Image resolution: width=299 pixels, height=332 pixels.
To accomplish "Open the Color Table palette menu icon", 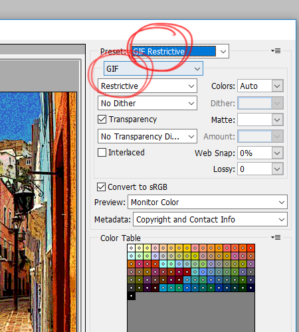I will pyautogui.click(x=276, y=238).
